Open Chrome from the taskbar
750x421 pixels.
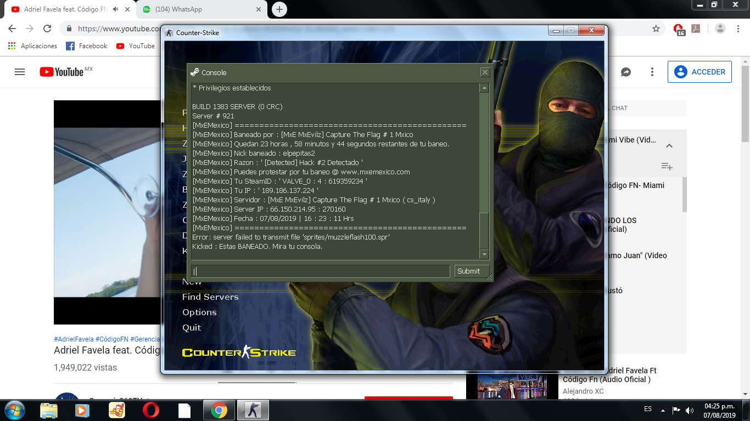click(x=219, y=410)
